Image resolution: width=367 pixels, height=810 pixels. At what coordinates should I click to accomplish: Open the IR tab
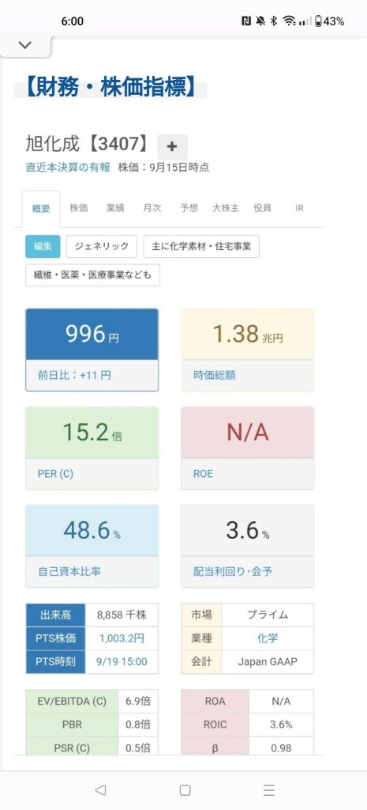click(299, 208)
